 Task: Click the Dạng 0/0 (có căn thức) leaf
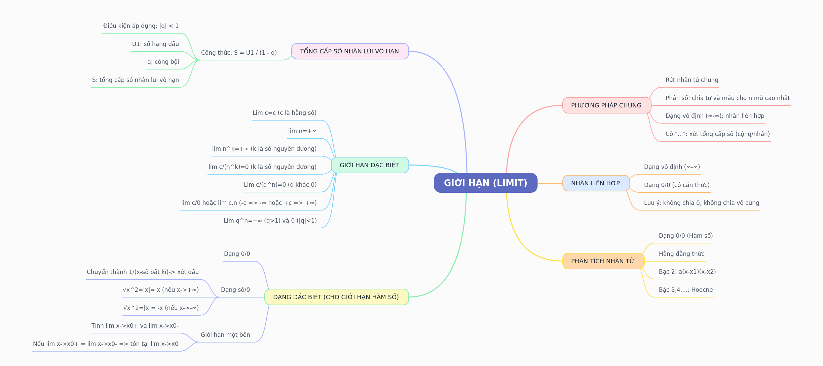click(677, 185)
